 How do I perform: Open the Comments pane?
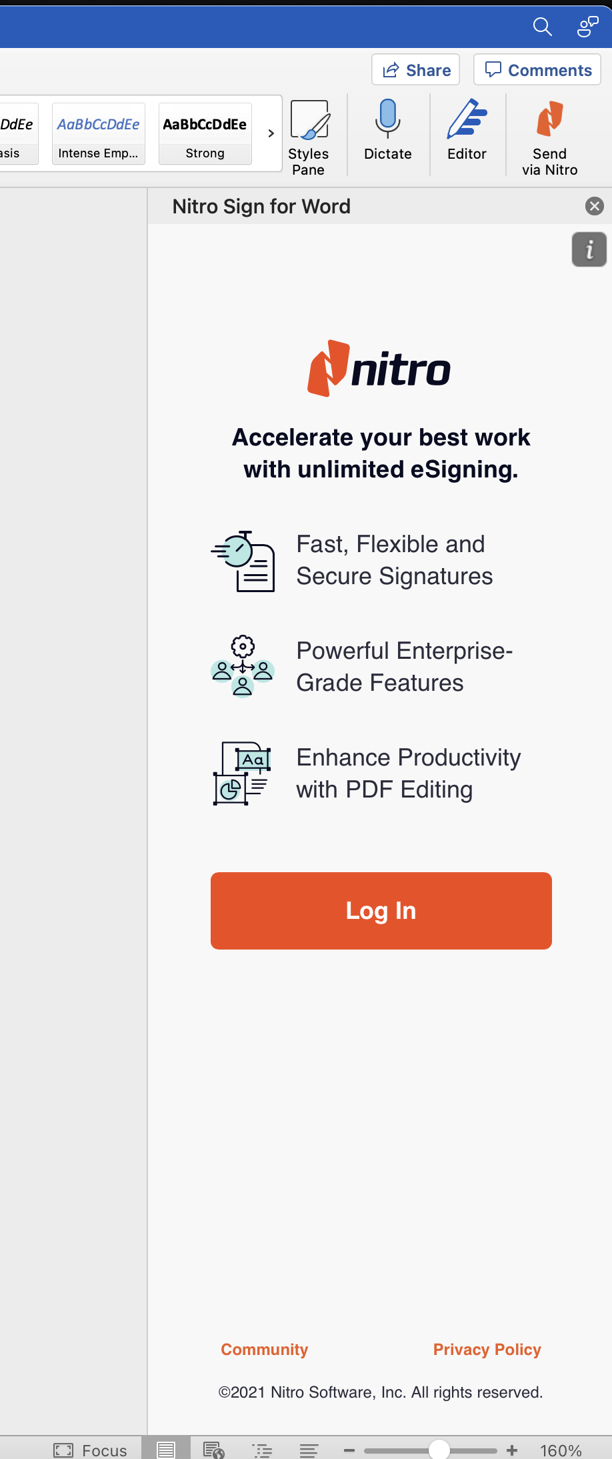(537, 70)
